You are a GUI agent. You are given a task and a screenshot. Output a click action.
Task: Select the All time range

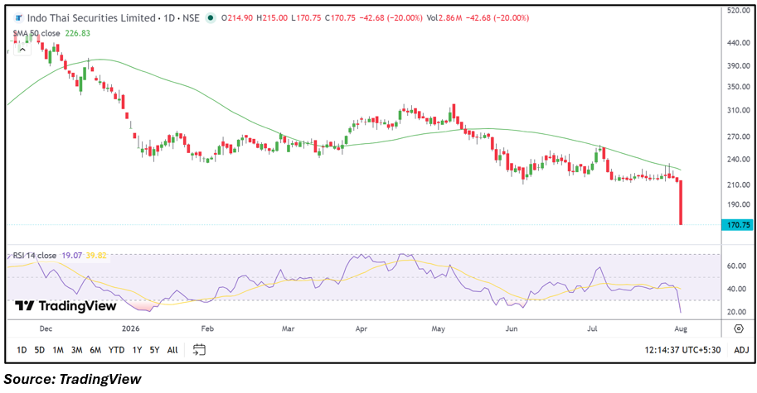(x=172, y=350)
